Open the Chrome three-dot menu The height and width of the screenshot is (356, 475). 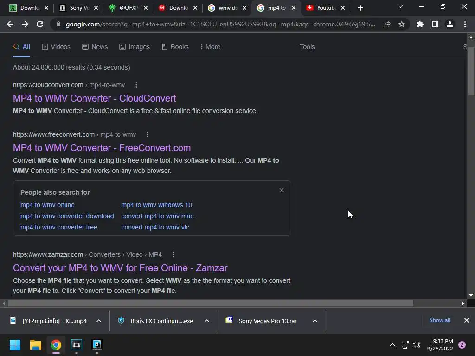pyautogui.click(x=465, y=24)
